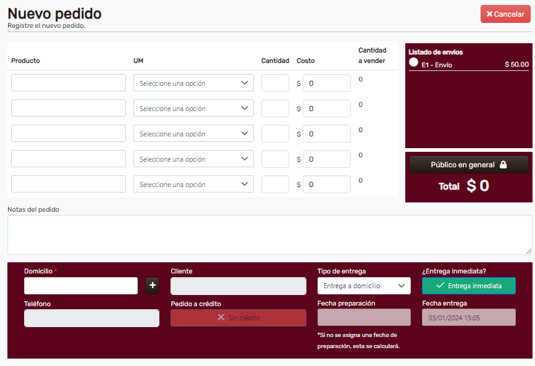Click the Fecha preparación field
This screenshot has width=535, height=366.
(364, 318)
